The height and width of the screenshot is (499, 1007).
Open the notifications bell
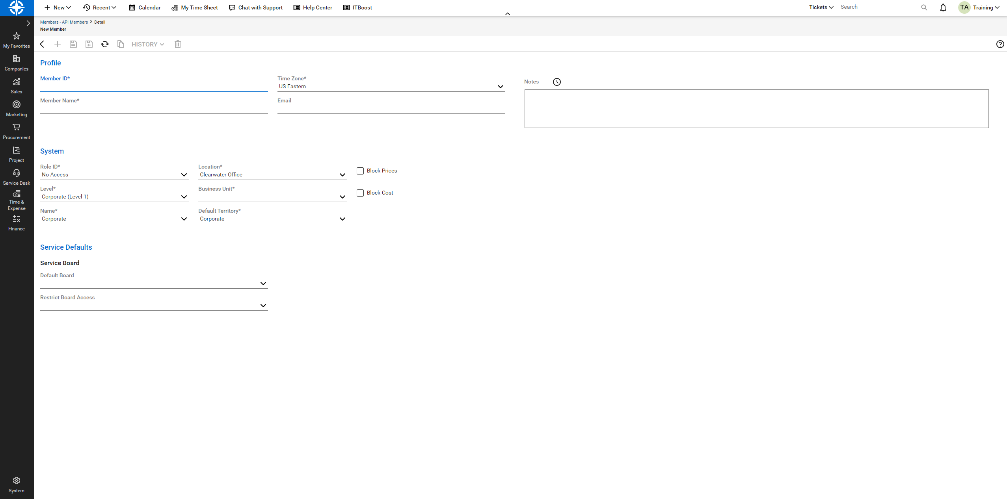(x=943, y=7)
